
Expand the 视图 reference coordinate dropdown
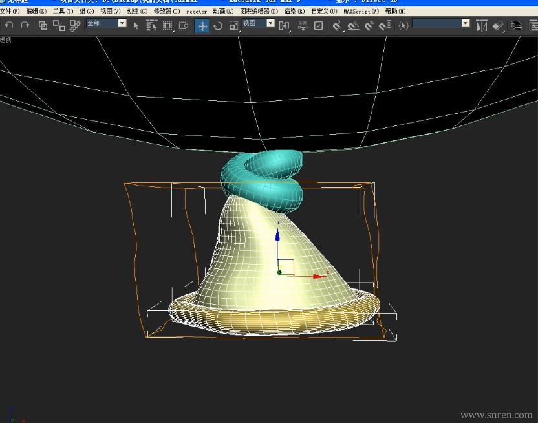pyautogui.click(x=270, y=23)
